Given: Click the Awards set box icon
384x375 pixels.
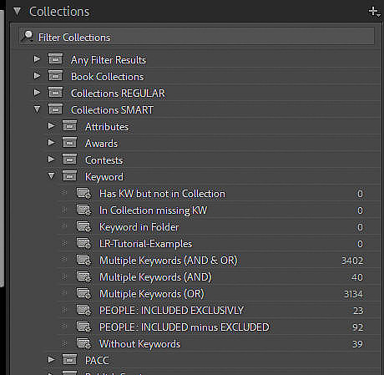Looking at the screenshot, I should coord(69,142).
